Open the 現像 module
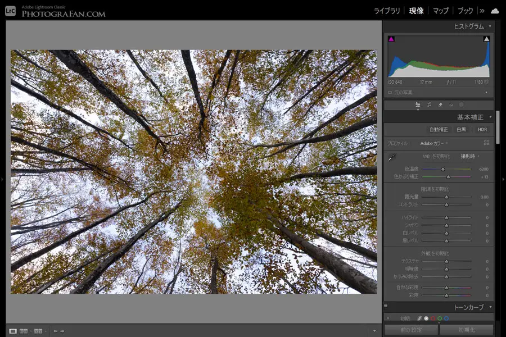The image size is (506, 337). coord(416,11)
